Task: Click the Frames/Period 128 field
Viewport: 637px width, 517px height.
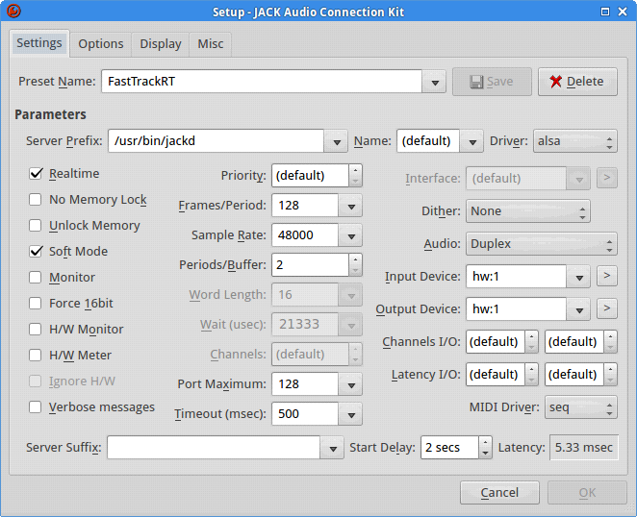Action: [305, 206]
